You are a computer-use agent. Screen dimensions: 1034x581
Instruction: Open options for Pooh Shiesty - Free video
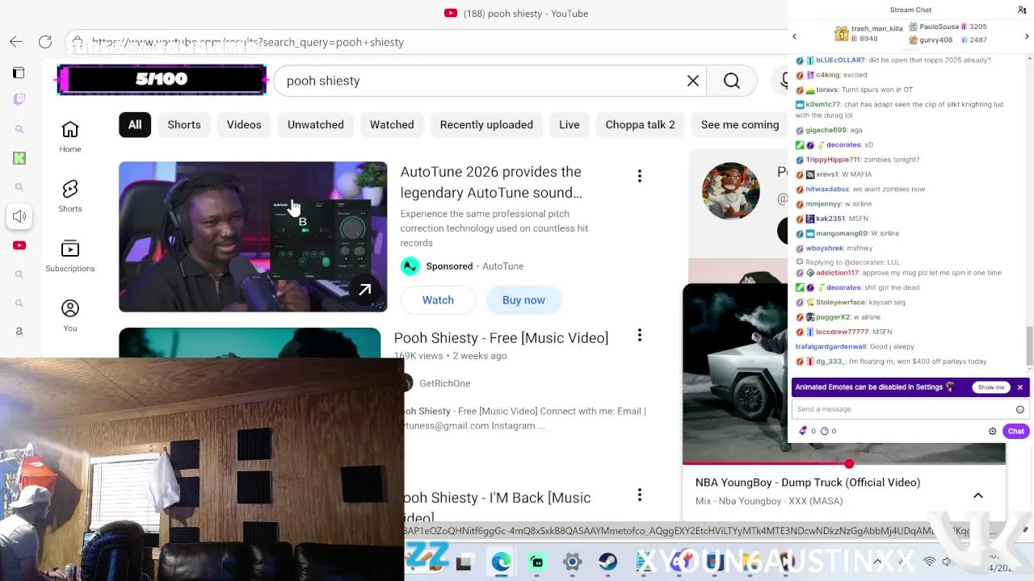tap(639, 335)
